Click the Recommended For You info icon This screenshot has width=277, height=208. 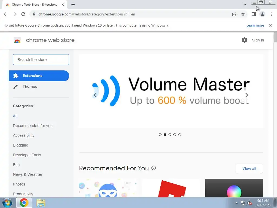154,168
